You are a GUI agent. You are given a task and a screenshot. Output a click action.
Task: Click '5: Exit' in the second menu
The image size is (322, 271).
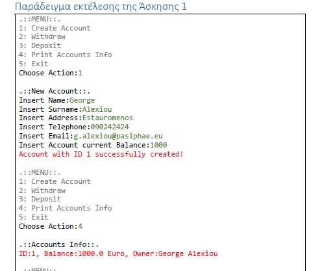[x=34, y=217]
